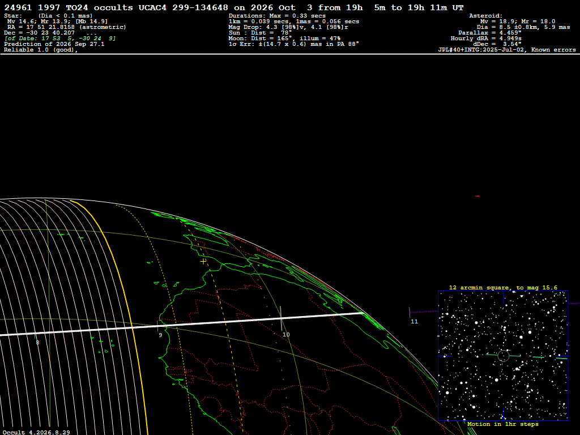Click the event title text for 24961 1997 TO24
This screenshot has height=435, width=580.
(x=234, y=7)
